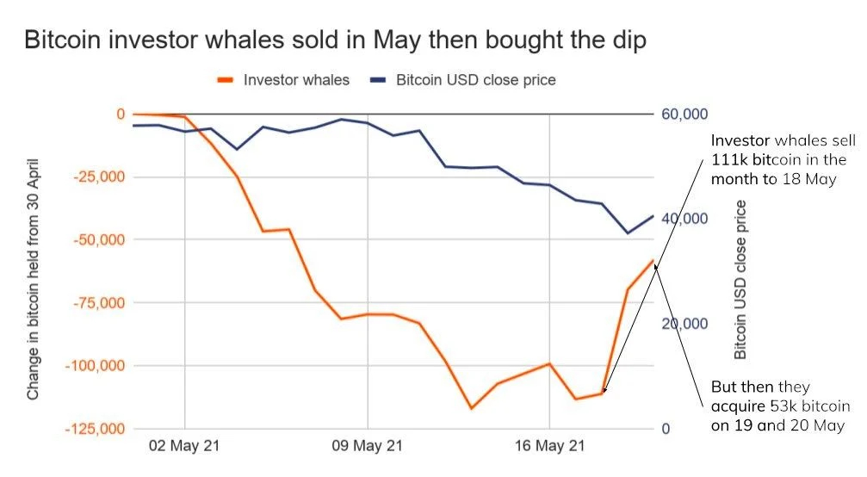Click the 40,000 right axis label

pos(684,219)
